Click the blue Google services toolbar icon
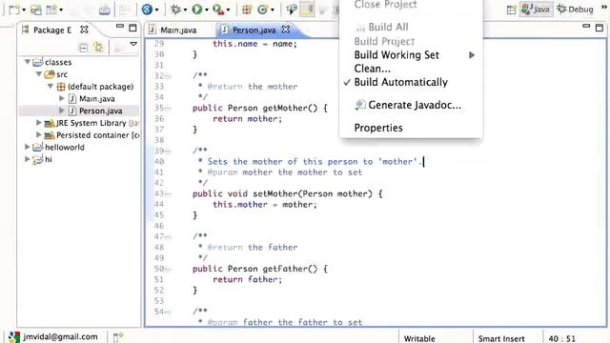Viewport: 610px width, 343px height. 147,9
